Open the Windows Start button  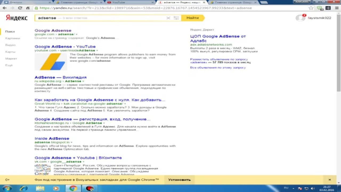pos(6,188)
